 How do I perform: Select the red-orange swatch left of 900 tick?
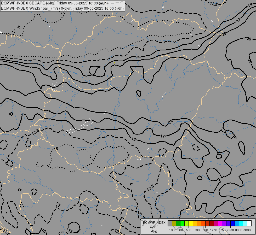point(203,224)
